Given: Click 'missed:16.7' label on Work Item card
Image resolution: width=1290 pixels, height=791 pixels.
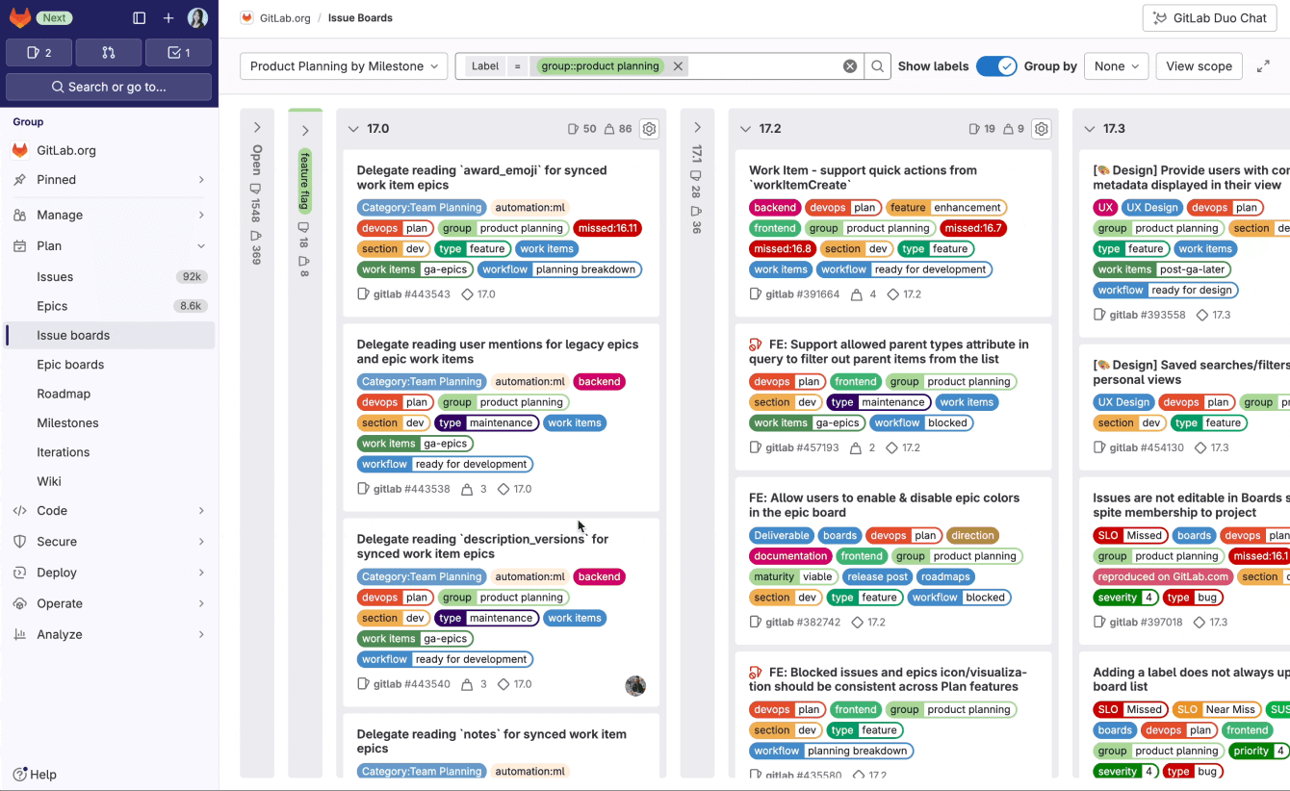Looking at the screenshot, I should point(974,228).
